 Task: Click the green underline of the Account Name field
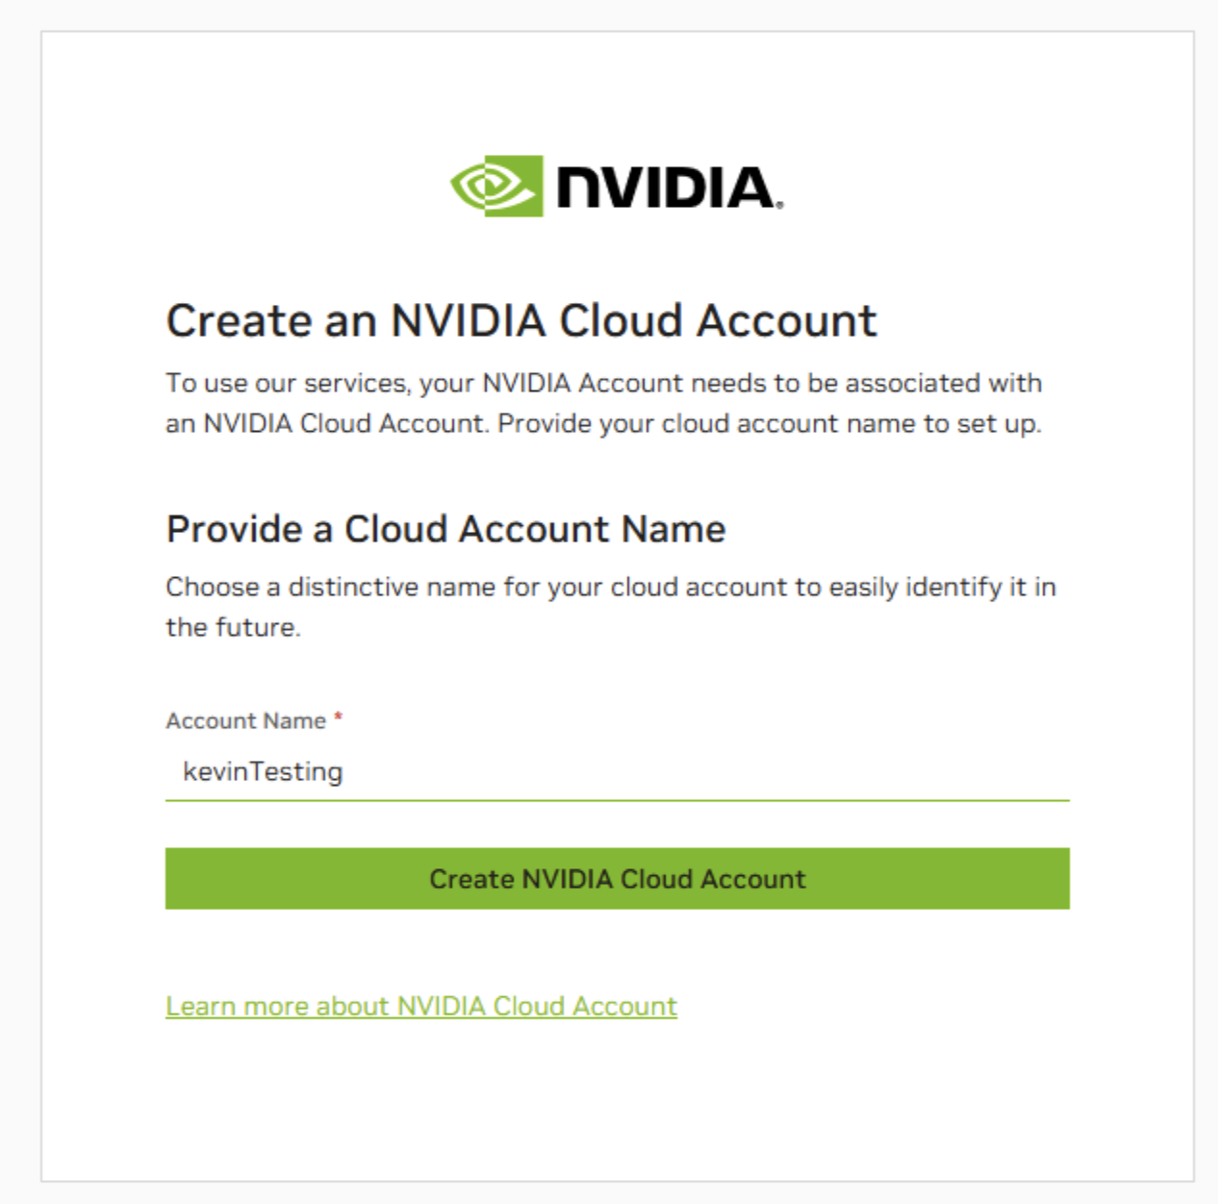click(616, 799)
